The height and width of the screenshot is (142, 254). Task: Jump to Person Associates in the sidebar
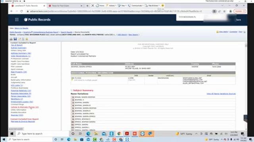click(21, 96)
